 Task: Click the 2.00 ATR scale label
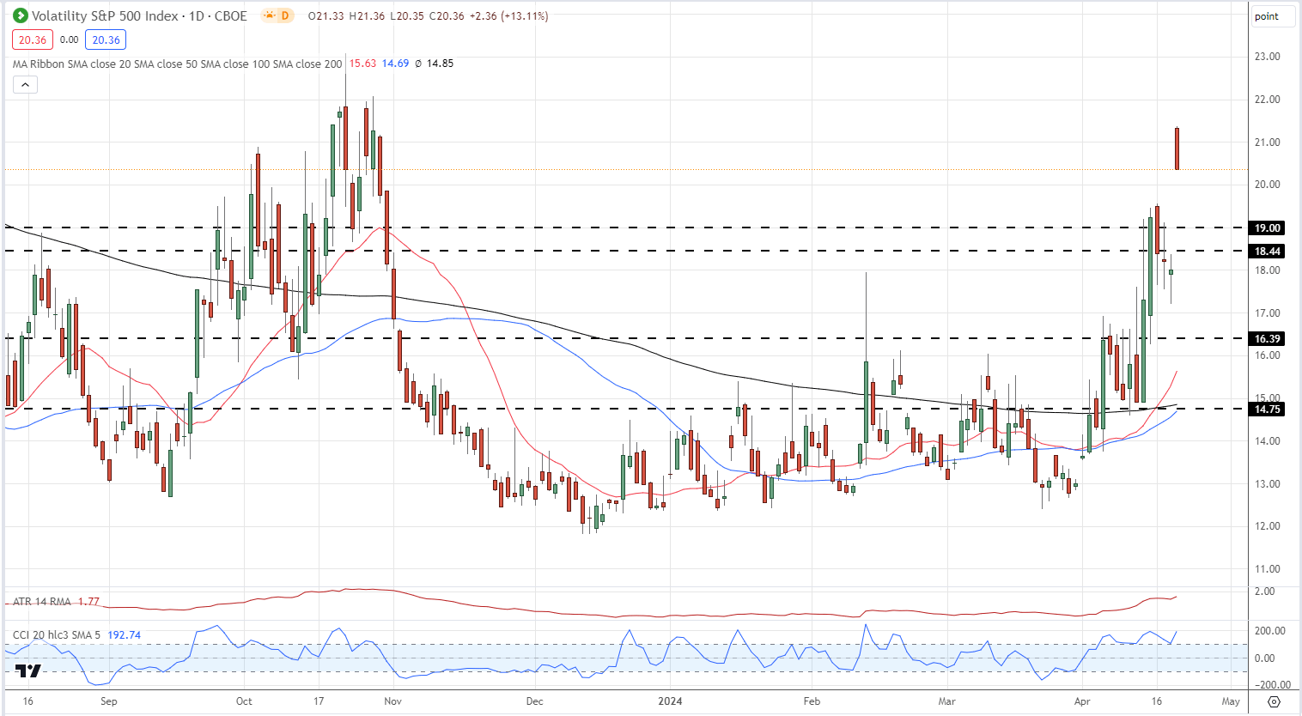pos(1265,592)
